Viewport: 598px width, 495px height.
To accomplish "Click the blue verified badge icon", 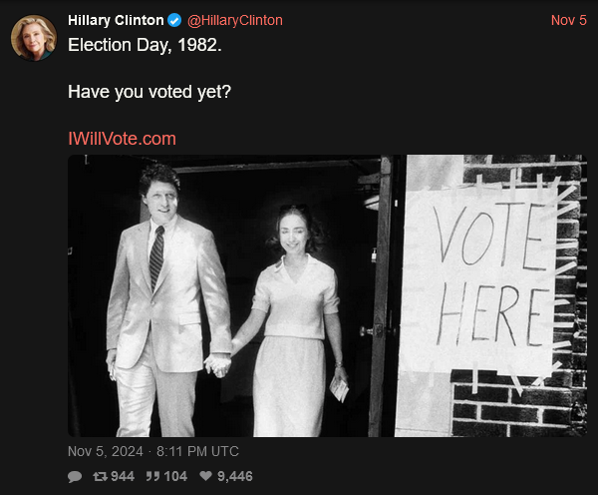I will coord(174,20).
